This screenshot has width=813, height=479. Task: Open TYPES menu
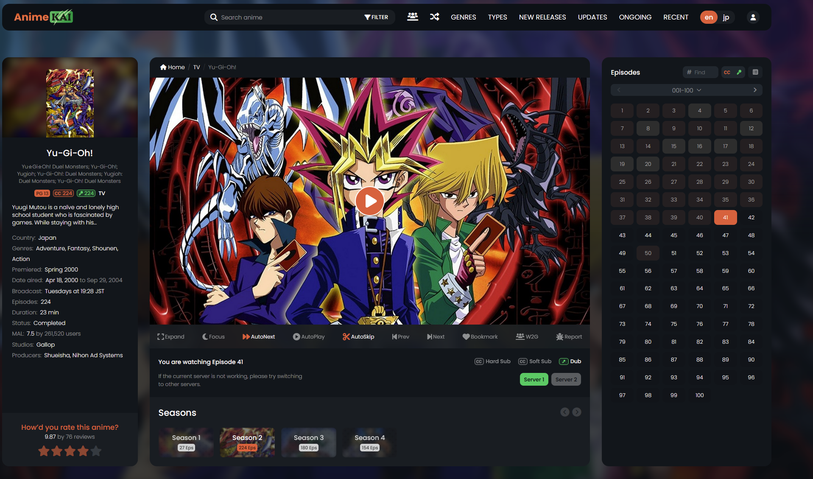(497, 17)
